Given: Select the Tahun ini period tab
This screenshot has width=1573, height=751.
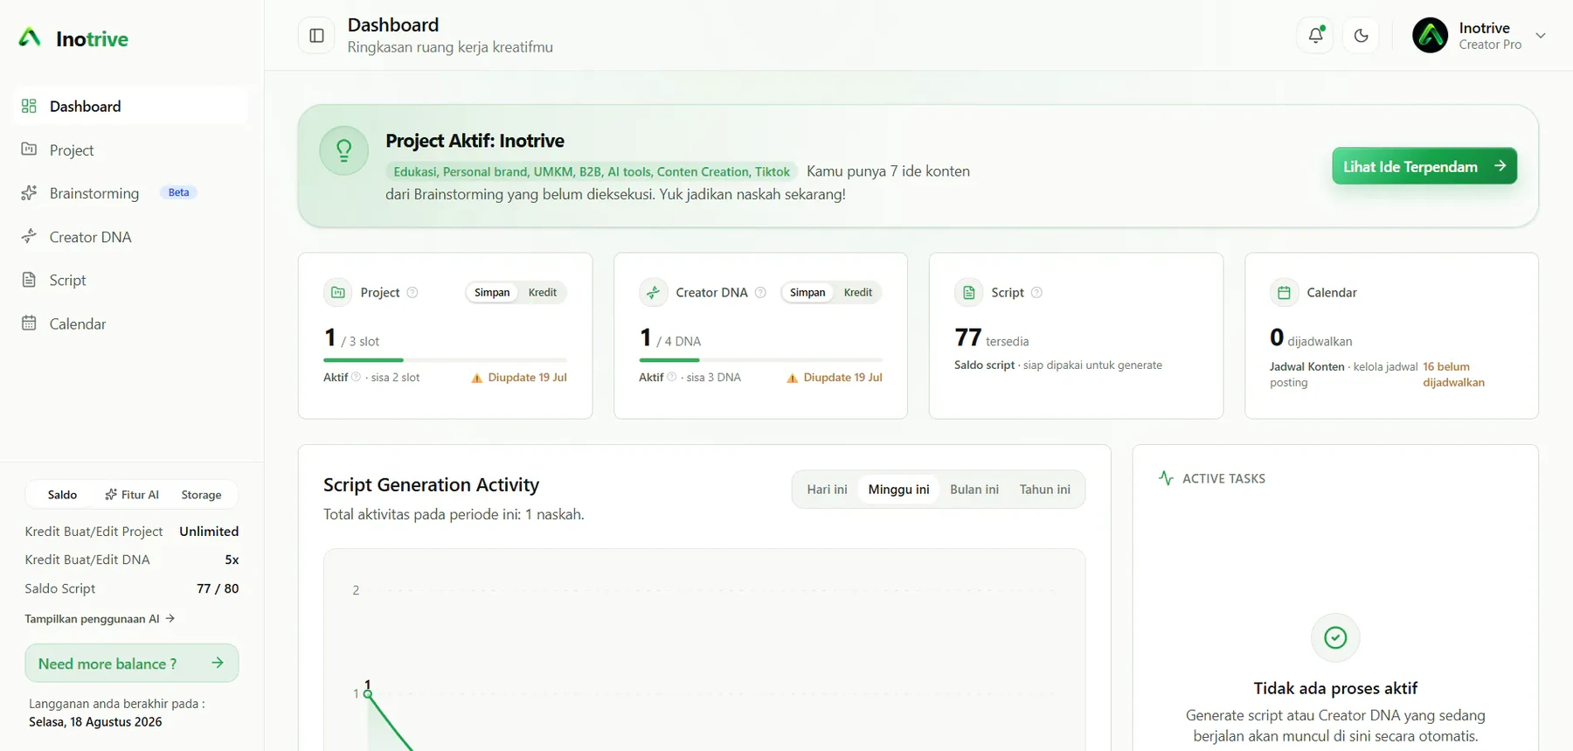Looking at the screenshot, I should (x=1044, y=489).
